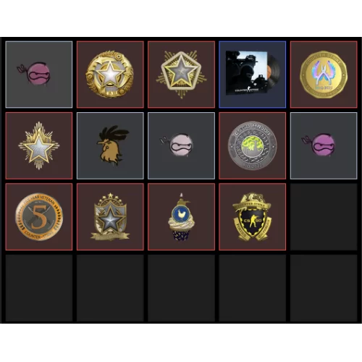
Task: Open the shield star service medal
Action: [110, 216]
